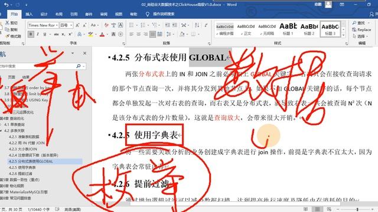378x212 pixels.
Task: Toggle underline formatting button
Action: pos(45,34)
